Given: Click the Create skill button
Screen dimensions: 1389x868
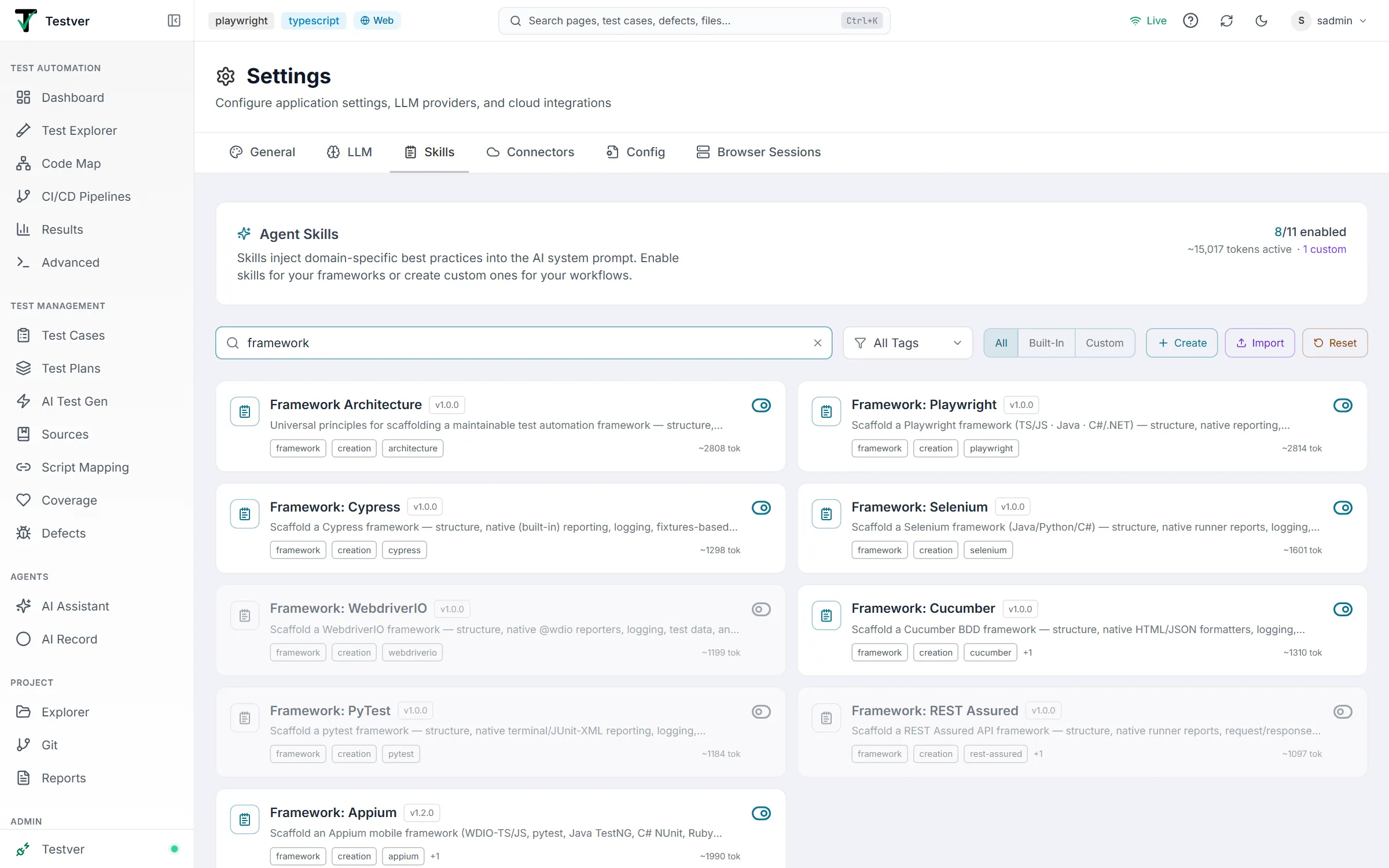Looking at the screenshot, I should tap(1182, 343).
